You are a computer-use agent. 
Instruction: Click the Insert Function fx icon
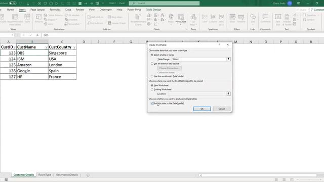(x=37, y=35)
